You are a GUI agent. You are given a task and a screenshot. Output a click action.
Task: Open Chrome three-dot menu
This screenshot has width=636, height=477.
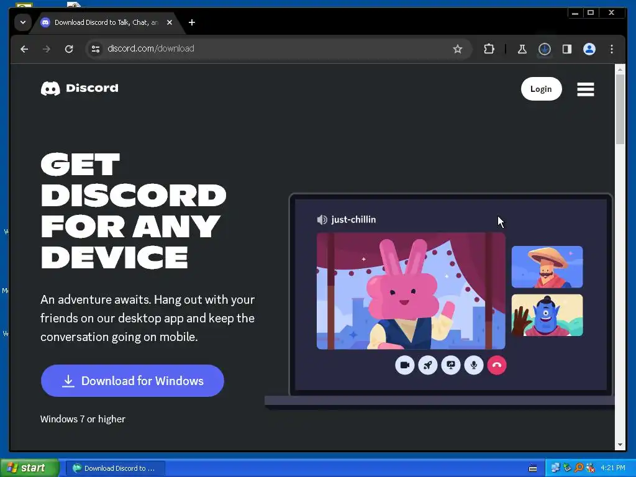pos(612,49)
